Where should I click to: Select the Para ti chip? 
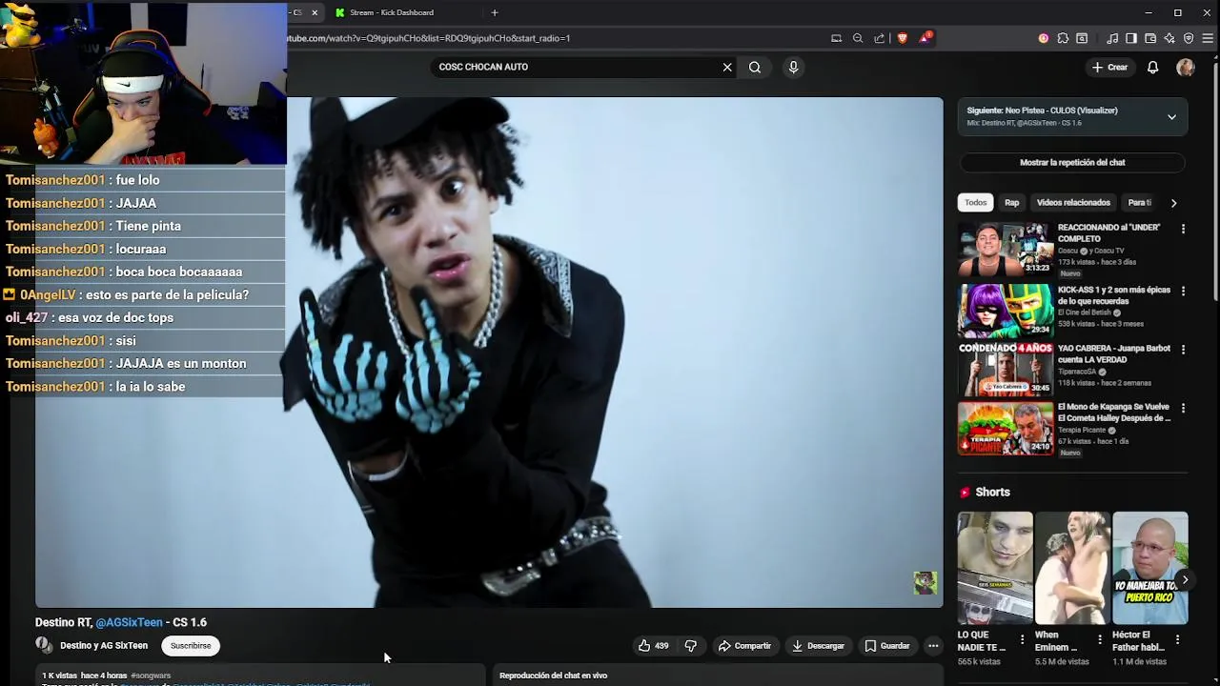(1140, 203)
